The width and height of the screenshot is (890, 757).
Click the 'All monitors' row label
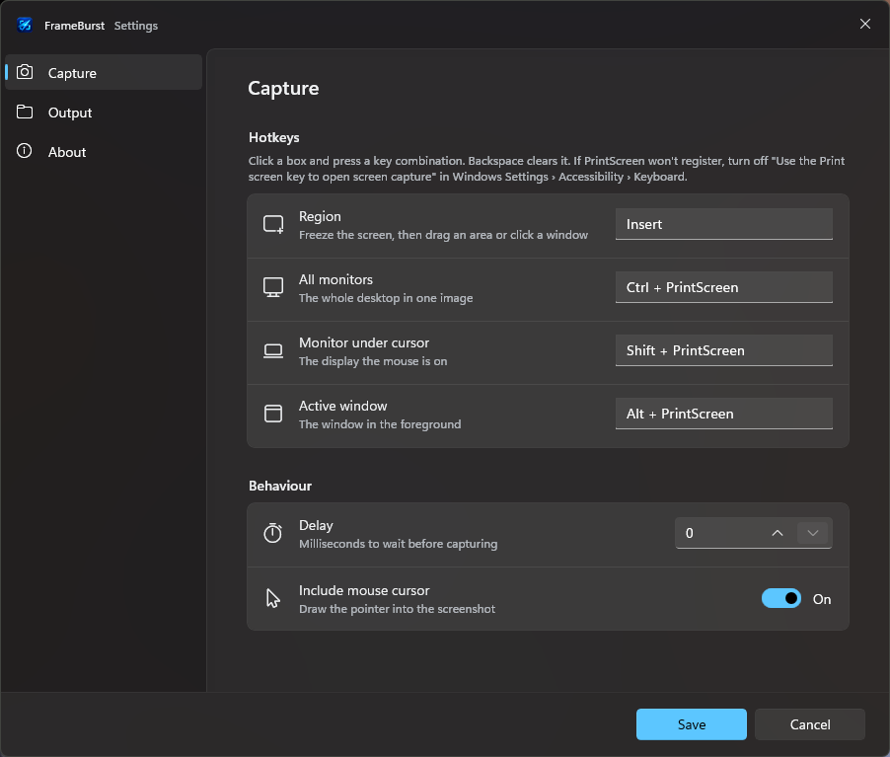(x=335, y=279)
